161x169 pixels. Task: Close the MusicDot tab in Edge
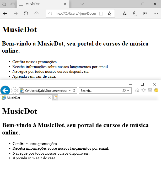65,4
